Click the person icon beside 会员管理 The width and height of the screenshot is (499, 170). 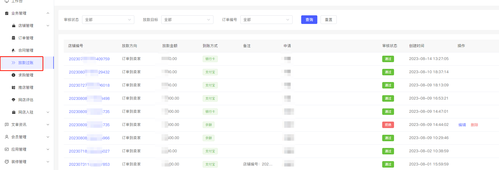pos(7,137)
